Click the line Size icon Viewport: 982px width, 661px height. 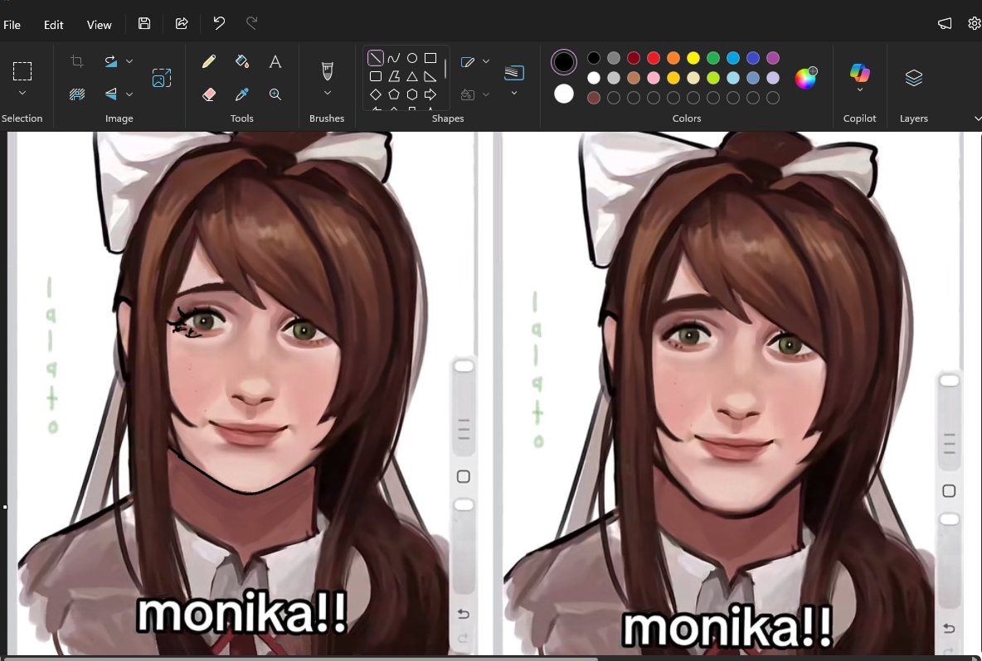514,73
